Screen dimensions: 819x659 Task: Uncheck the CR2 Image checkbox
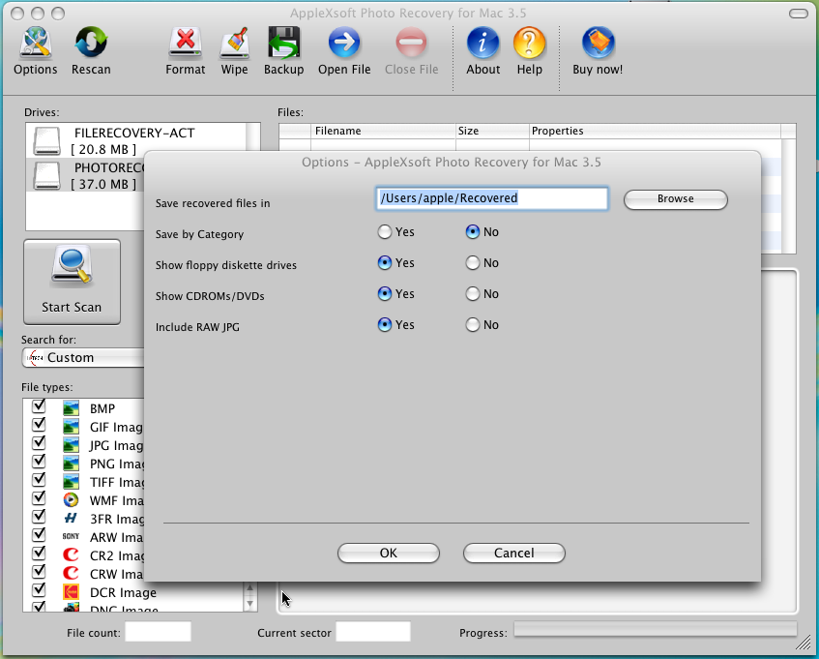[x=39, y=553]
